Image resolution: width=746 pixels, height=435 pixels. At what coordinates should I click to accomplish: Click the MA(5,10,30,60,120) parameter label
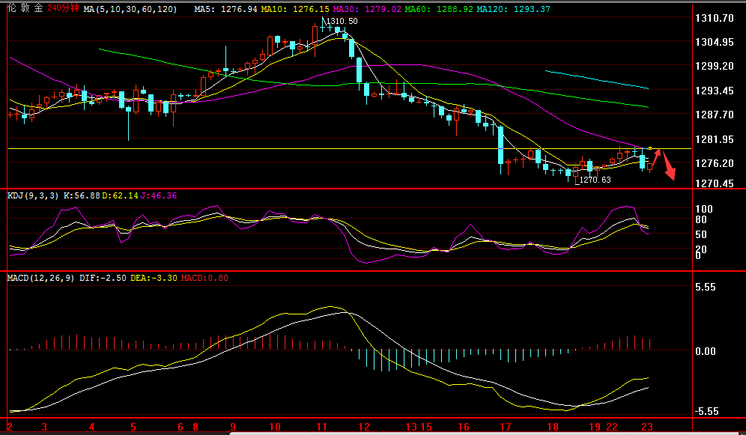pyautogui.click(x=130, y=9)
